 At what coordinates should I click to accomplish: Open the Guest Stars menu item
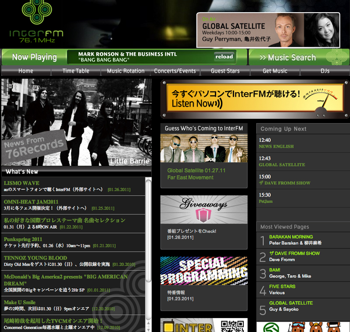pyautogui.click(x=225, y=71)
